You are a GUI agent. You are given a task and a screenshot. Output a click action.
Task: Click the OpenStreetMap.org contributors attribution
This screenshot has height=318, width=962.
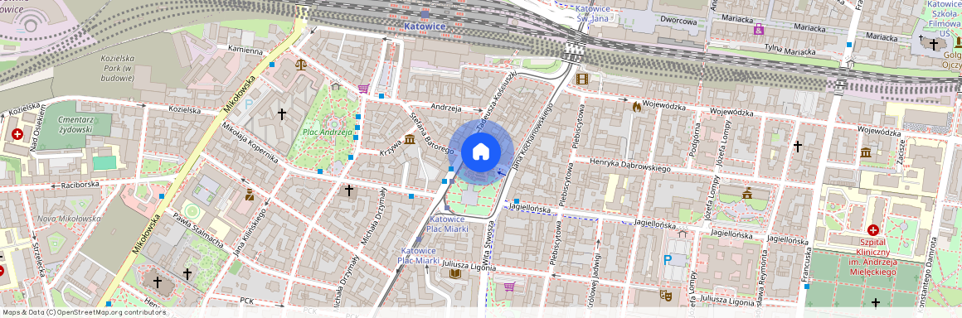click(112, 312)
